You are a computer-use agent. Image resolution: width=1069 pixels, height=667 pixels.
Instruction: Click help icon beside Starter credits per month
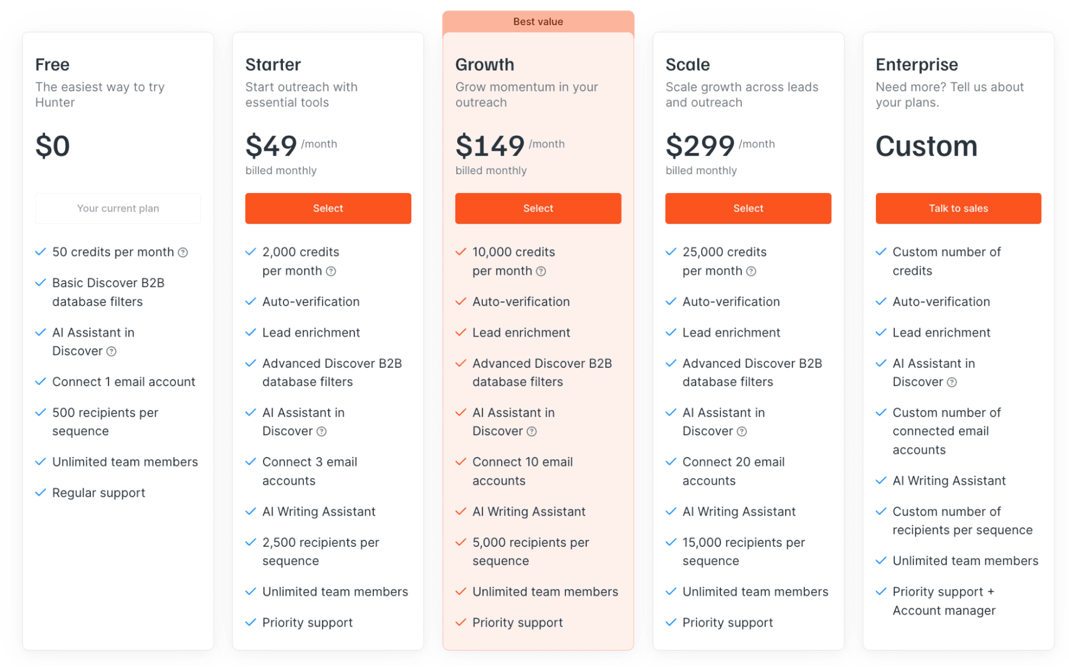[331, 272]
